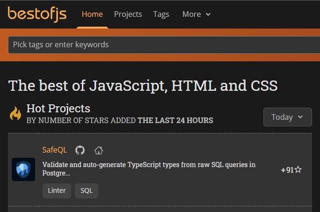
Task: Focus the tags or keywords search field
Action: click(x=164, y=45)
